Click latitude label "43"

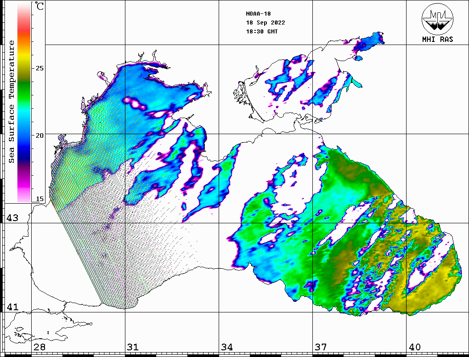[x=12, y=218]
